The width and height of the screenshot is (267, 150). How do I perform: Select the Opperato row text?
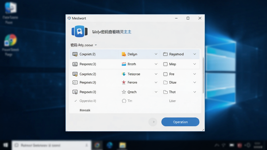pyautogui.click(x=88, y=101)
